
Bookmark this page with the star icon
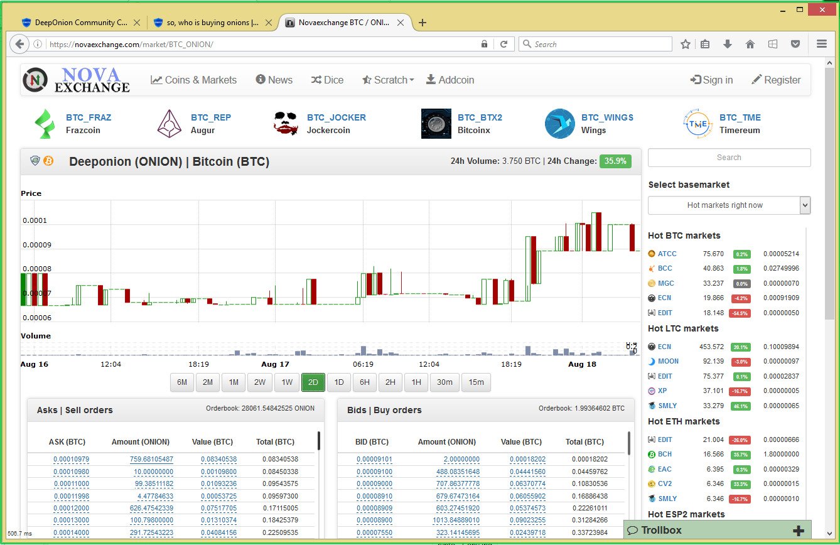(686, 44)
